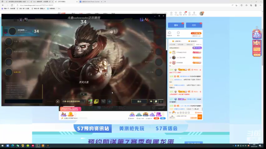Open the rune page selection dropdown
This screenshot has width=266, height=149.
(73, 101)
